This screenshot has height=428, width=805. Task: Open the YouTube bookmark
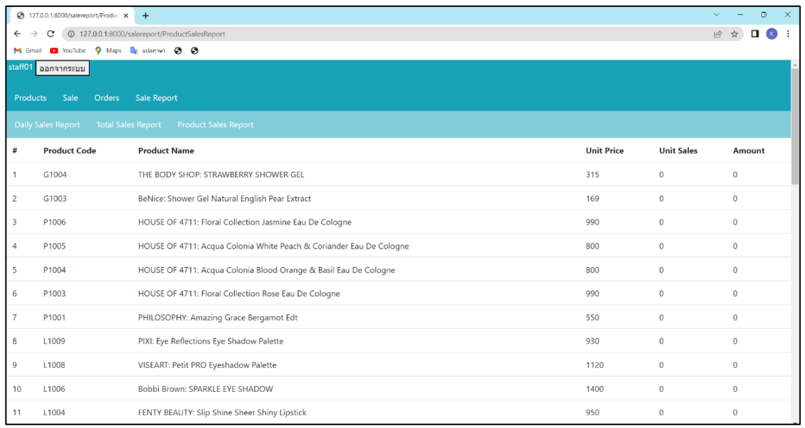[x=67, y=50]
